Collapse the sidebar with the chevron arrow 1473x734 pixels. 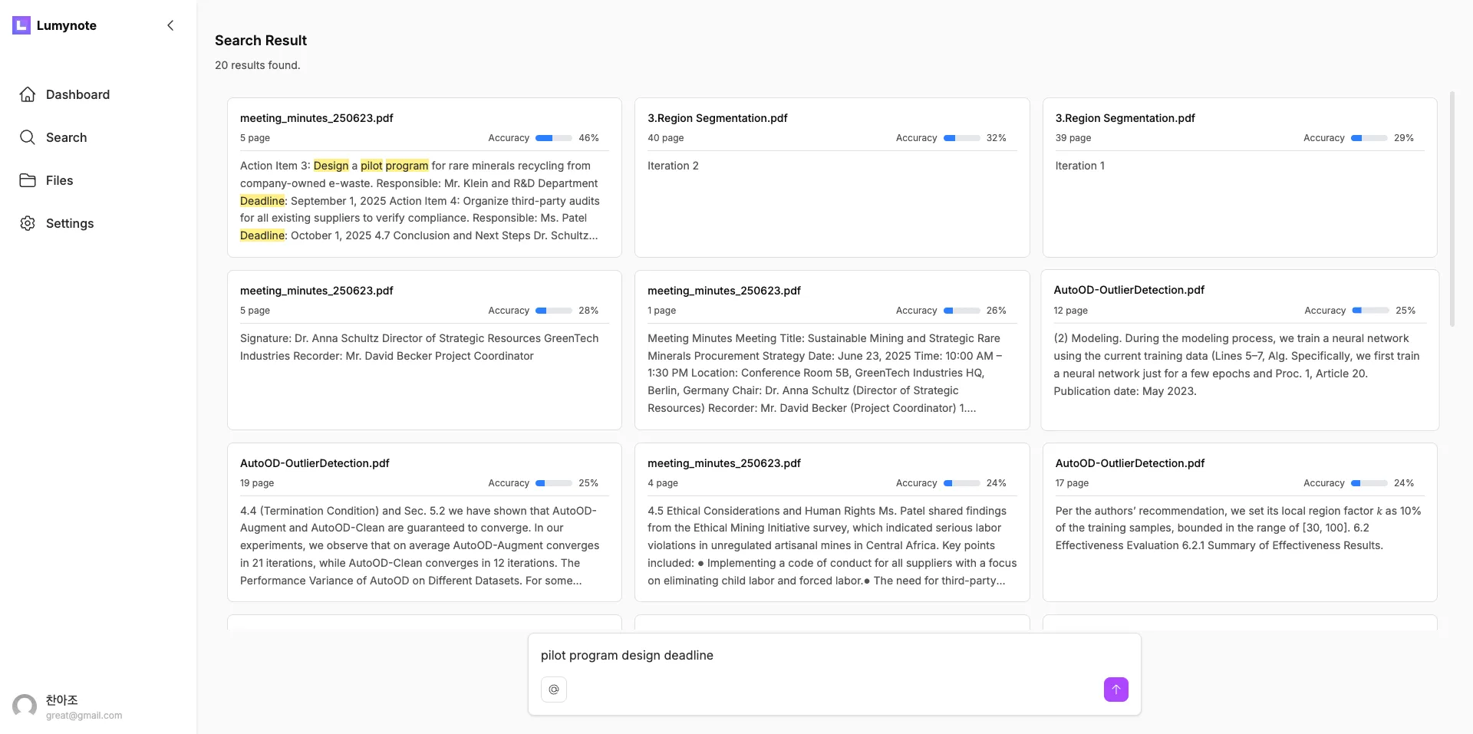[x=170, y=25]
